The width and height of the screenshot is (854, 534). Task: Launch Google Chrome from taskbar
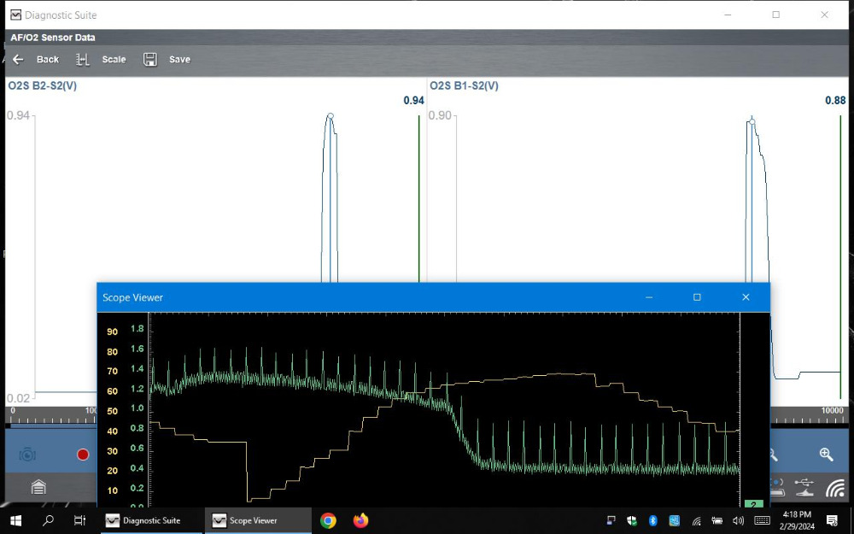click(328, 520)
